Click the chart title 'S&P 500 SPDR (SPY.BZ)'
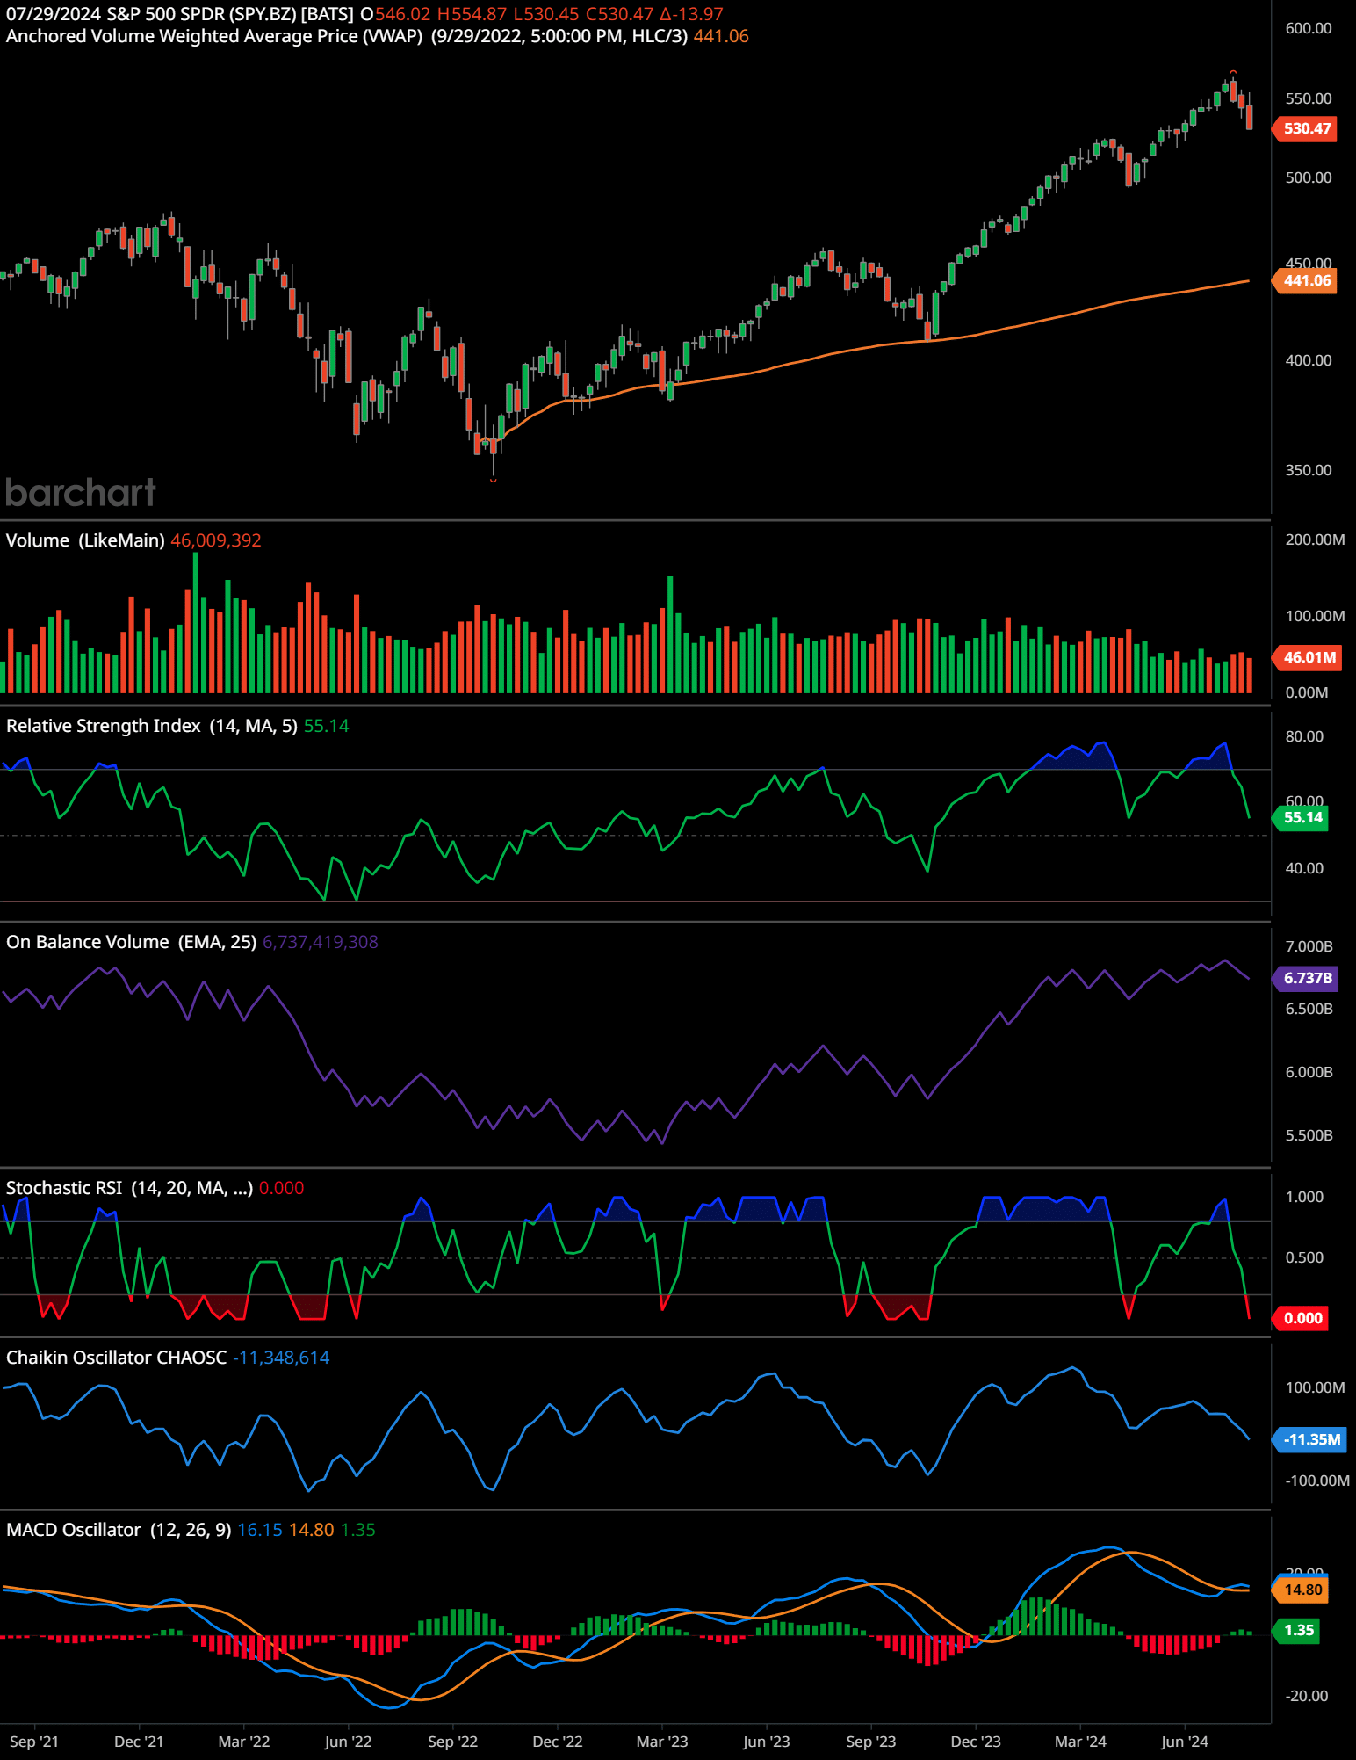 [201, 14]
